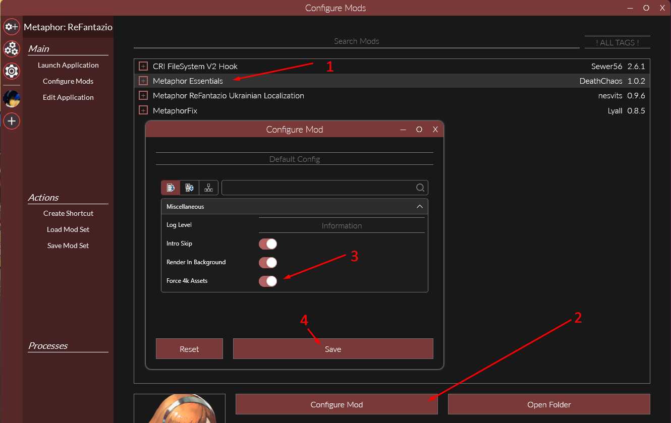The width and height of the screenshot is (671, 423).
Task: Open Launch Application in Main menu
Action: click(68, 65)
